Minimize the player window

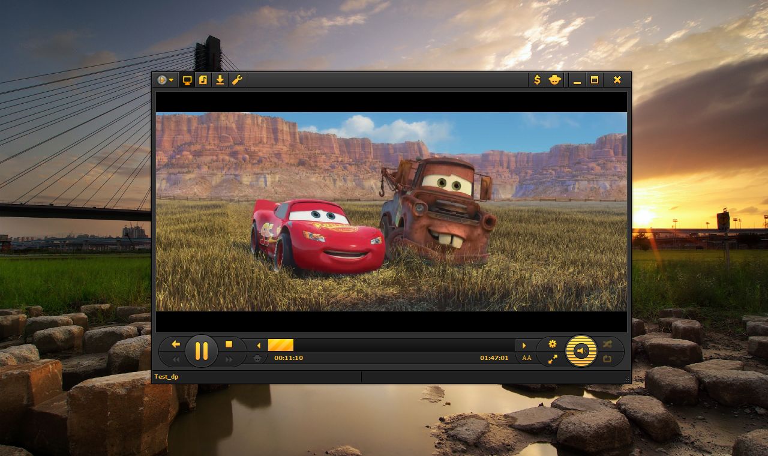pos(577,80)
